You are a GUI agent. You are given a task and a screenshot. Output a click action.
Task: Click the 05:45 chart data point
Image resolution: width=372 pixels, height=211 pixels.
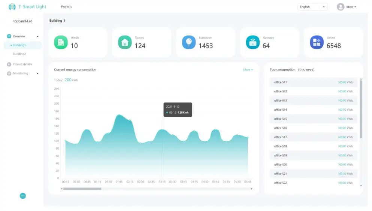248,137
